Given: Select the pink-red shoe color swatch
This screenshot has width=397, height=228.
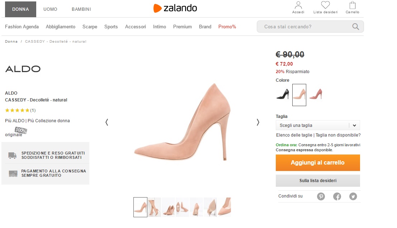Looking at the screenshot, I should pyautogui.click(x=316, y=95).
